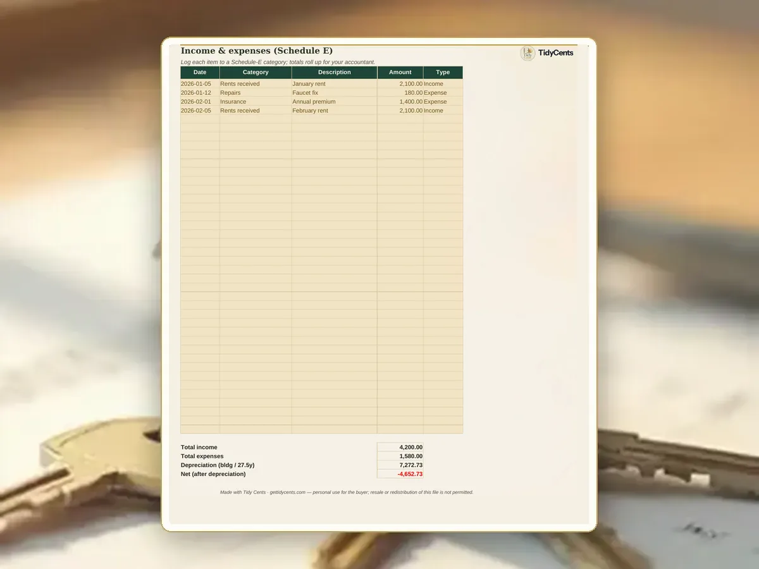759x569 pixels.
Task: Select the Insurance category cell
Action: tap(256, 102)
